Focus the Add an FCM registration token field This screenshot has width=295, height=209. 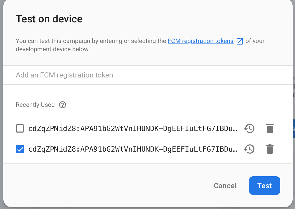(145, 75)
